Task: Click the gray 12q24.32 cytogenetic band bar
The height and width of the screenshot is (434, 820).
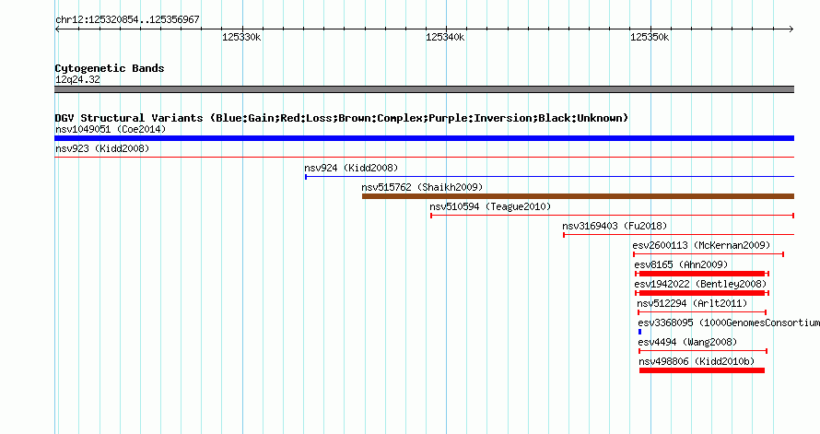Action: pos(424,89)
